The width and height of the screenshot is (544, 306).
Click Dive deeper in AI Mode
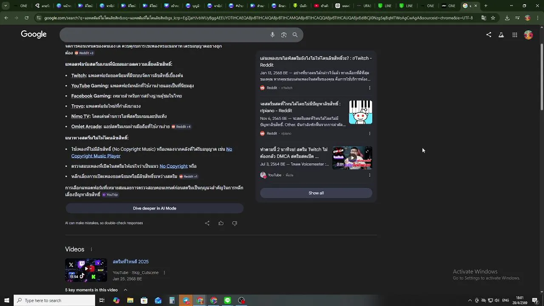(154, 208)
